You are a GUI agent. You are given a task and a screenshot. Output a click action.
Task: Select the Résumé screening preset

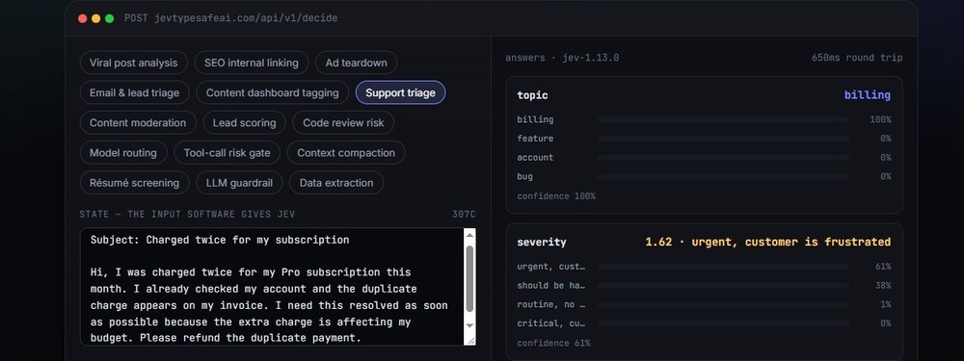(135, 183)
